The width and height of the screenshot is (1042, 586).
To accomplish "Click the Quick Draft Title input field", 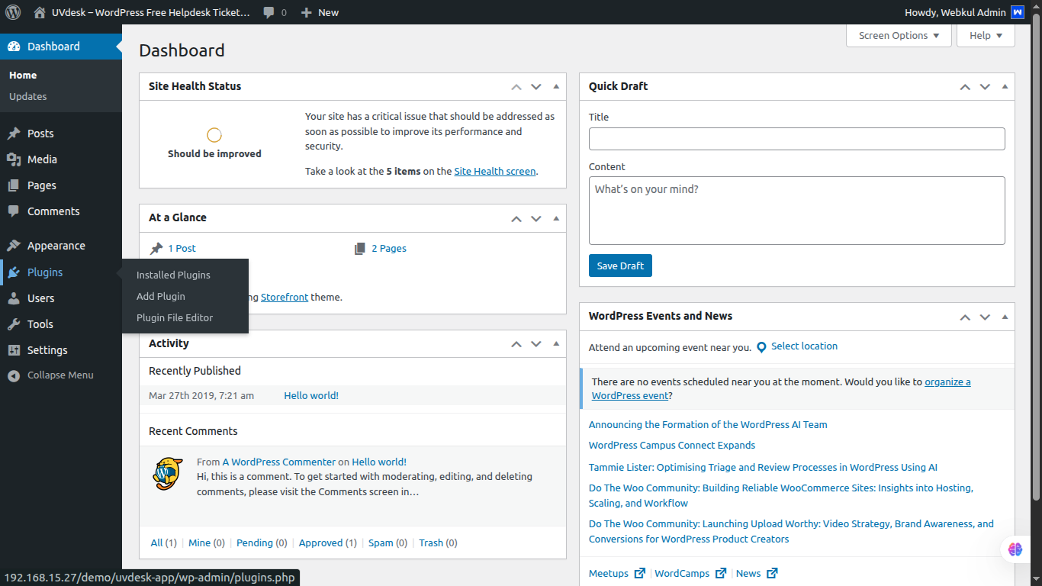I will [x=796, y=139].
